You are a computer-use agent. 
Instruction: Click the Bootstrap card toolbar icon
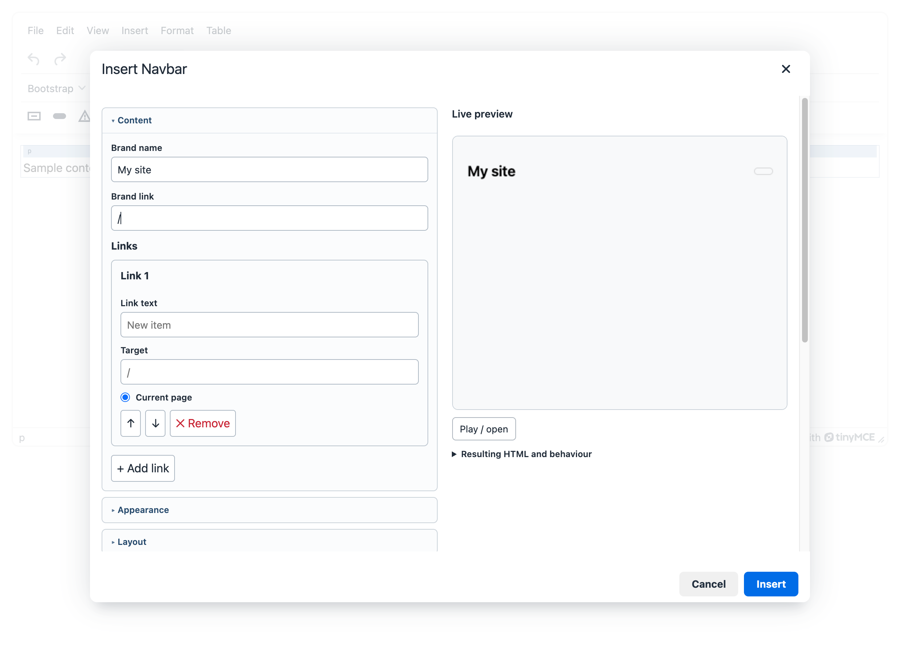point(34,116)
